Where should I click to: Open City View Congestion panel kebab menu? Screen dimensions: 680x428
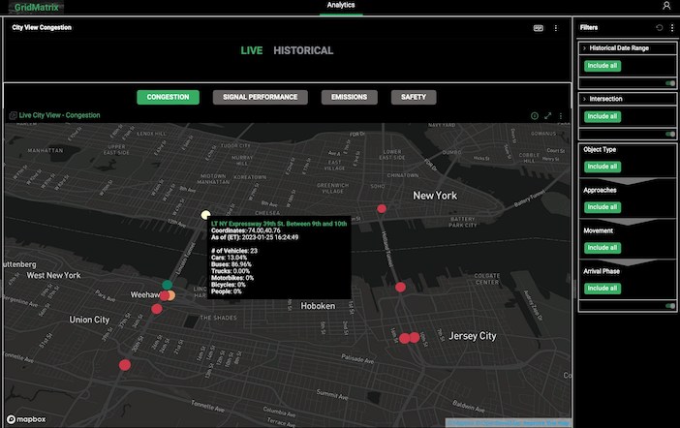coord(555,28)
